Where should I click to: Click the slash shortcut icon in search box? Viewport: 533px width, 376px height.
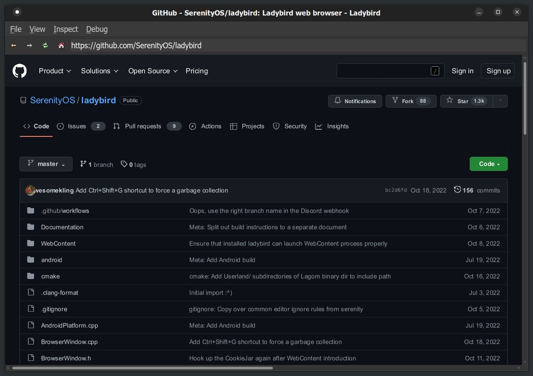(435, 71)
